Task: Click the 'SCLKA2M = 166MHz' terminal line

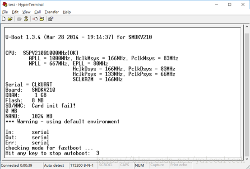Action: pyautogui.click(x=97, y=79)
